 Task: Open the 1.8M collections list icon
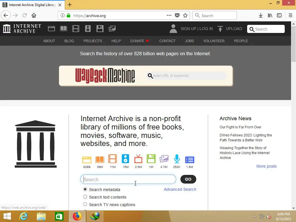(190, 160)
